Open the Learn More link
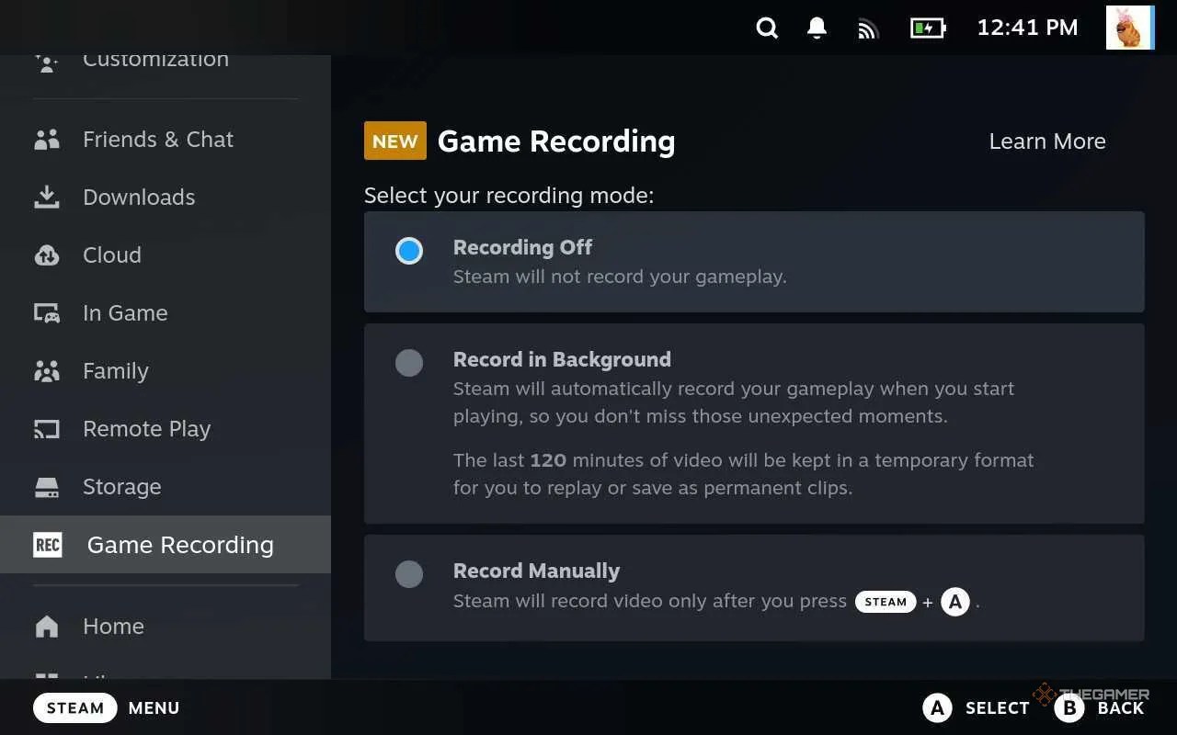 [1046, 141]
